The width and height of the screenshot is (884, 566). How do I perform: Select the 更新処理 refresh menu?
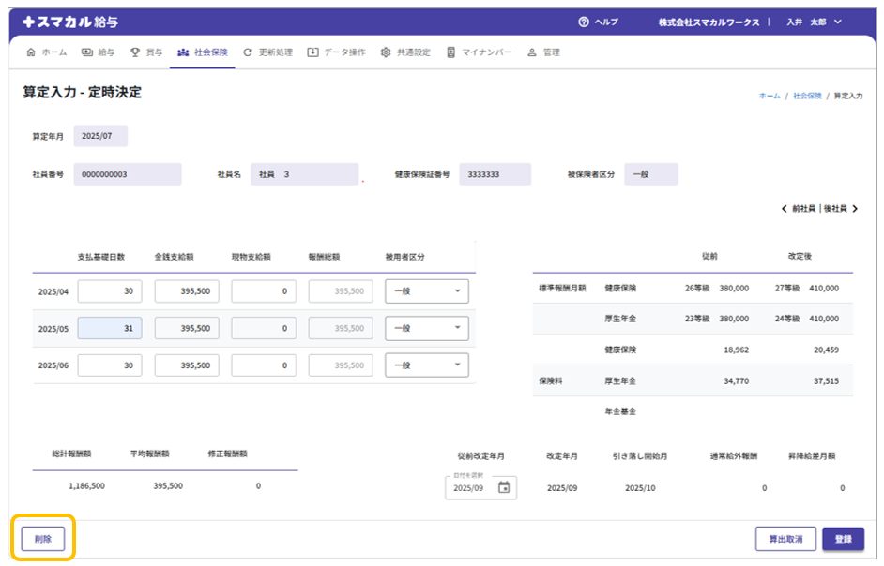pyautogui.click(x=267, y=52)
